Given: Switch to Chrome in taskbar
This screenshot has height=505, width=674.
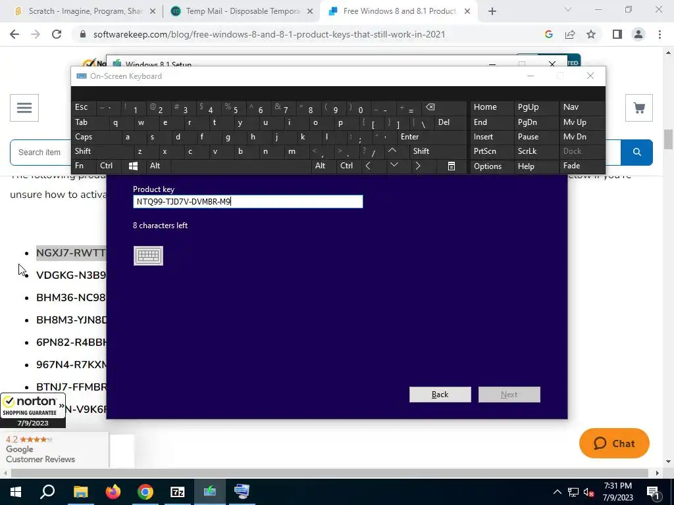Looking at the screenshot, I should [145, 492].
